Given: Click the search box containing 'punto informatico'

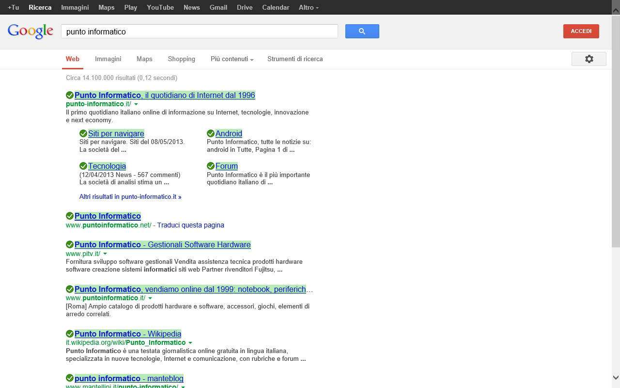Looking at the screenshot, I should [x=200, y=32].
